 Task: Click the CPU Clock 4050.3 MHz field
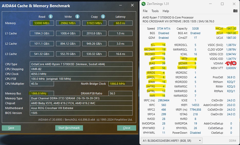point(81,74)
